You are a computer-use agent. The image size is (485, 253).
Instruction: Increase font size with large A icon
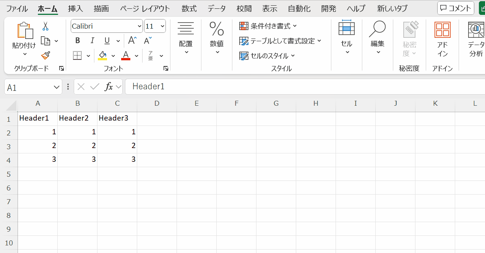point(132,40)
